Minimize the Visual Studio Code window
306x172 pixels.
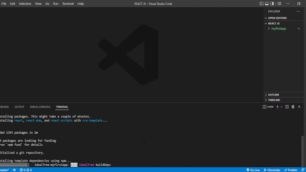point(288,3)
